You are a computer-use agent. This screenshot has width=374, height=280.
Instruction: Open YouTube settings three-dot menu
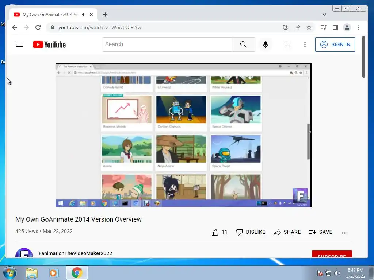305,44
